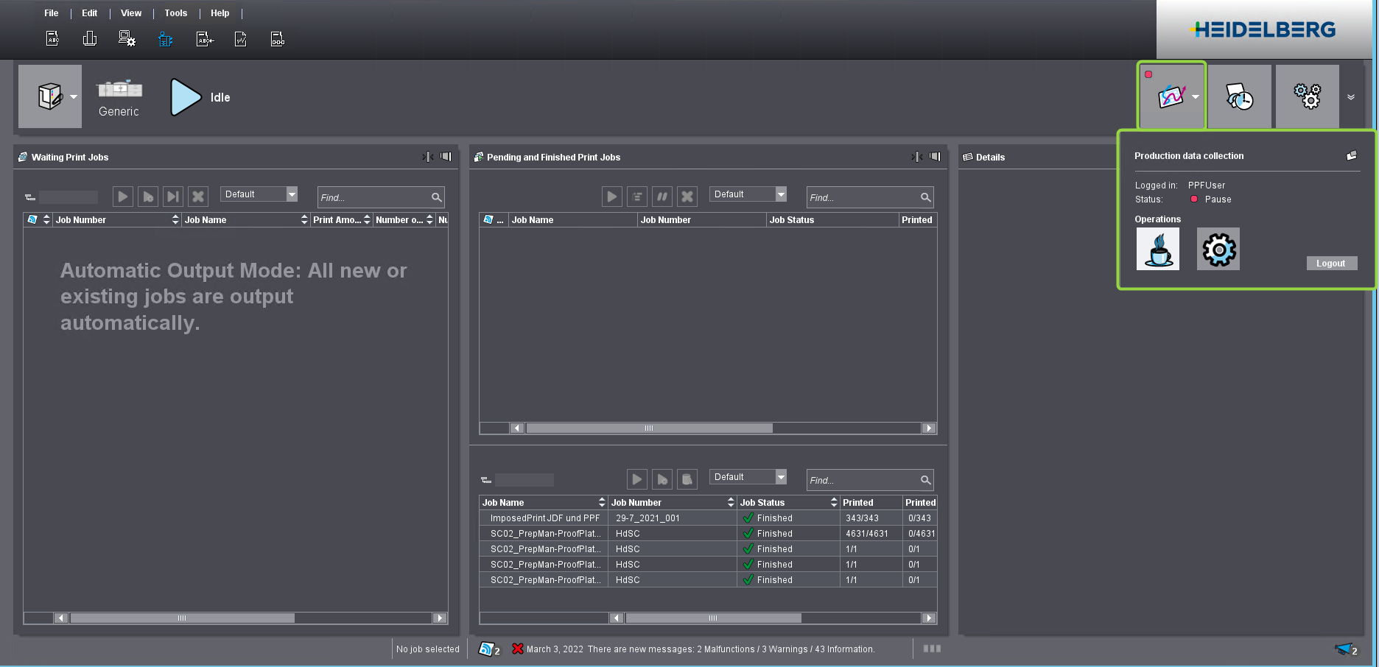Select the ImposedPrintJDF und PPF job row
1379x667 pixels.
[x=545, y=518]
